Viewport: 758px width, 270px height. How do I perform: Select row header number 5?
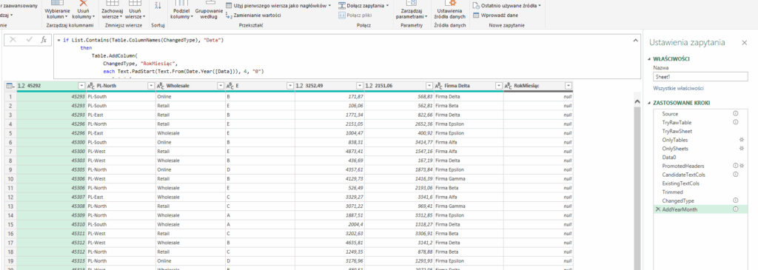(x=10, y=133)
